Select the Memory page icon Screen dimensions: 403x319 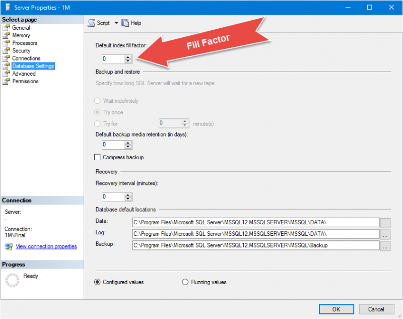6,35
